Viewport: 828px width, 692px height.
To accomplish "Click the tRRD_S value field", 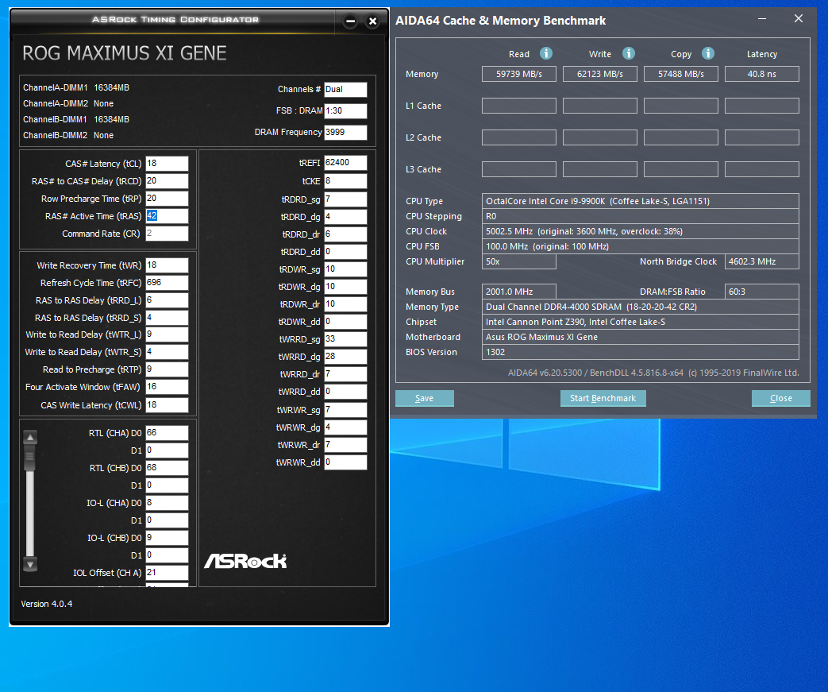I will [x=167, y=317].
